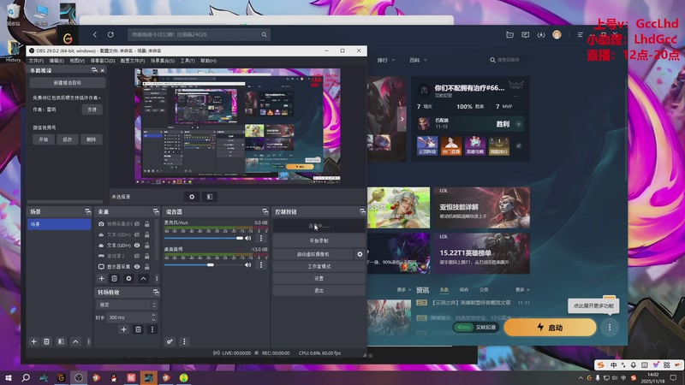Viewport: 685px width, 385px height.
Task: Add a new scene with the plus icon
Action: coord(33,341)
